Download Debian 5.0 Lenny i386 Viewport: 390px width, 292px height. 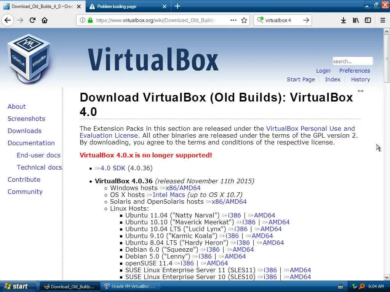[205, 256]
